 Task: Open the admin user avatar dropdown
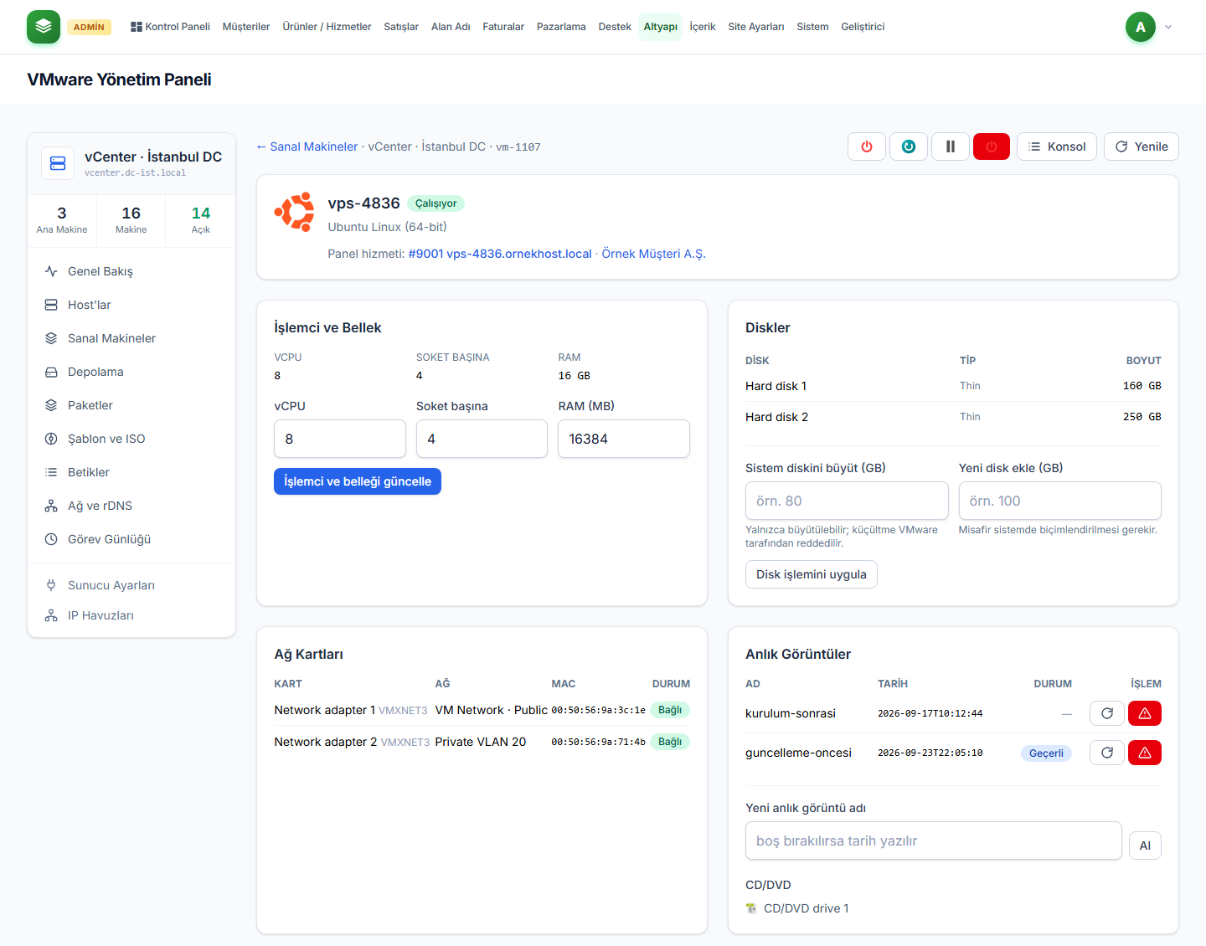(1148, 27)
